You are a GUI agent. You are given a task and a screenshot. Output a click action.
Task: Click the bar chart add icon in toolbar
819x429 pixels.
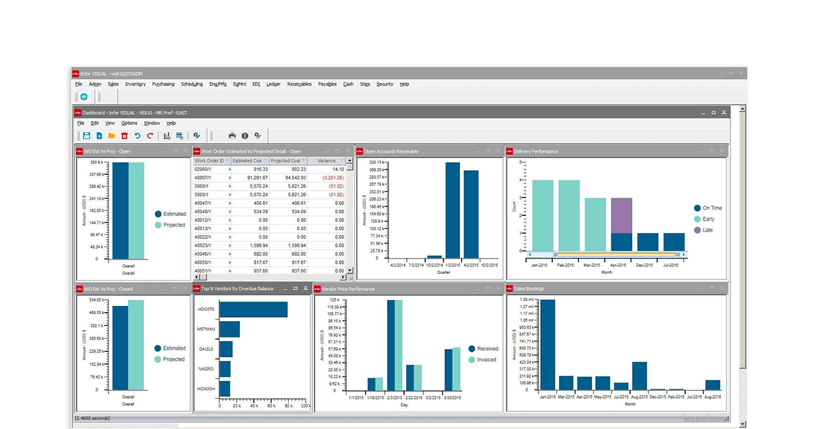(167, 136)
